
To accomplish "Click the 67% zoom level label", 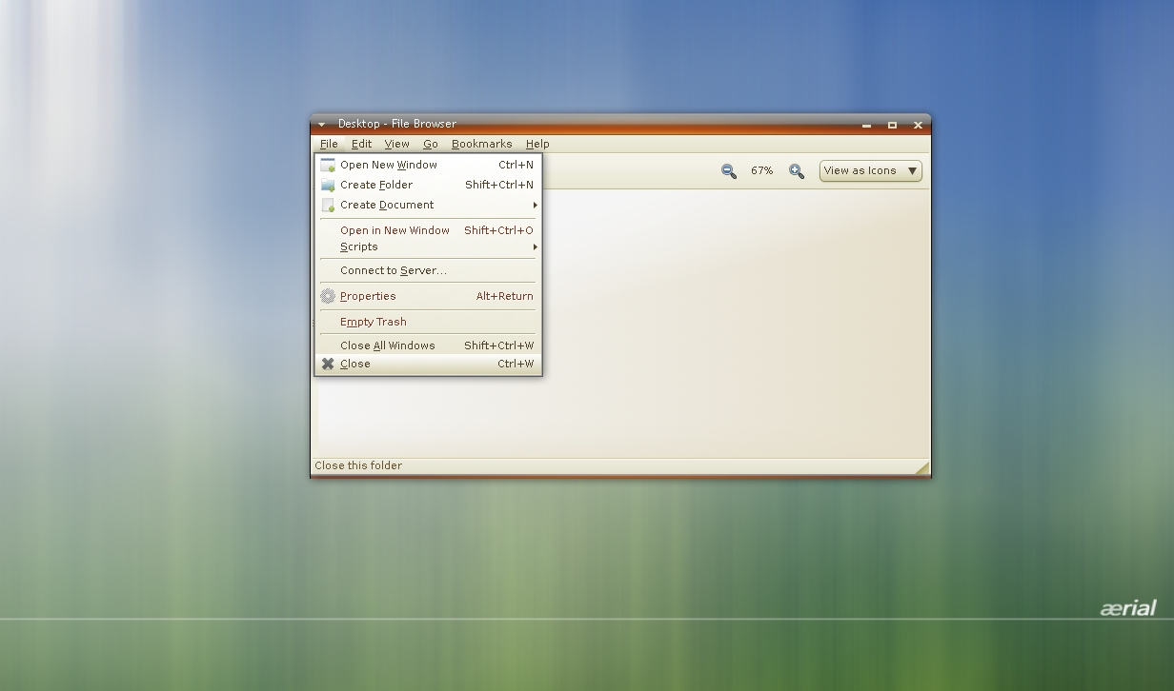I will 762,171.
